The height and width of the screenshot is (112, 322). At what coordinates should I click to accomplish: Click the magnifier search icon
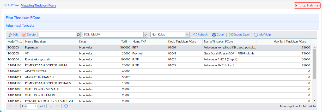click(78, 35)
